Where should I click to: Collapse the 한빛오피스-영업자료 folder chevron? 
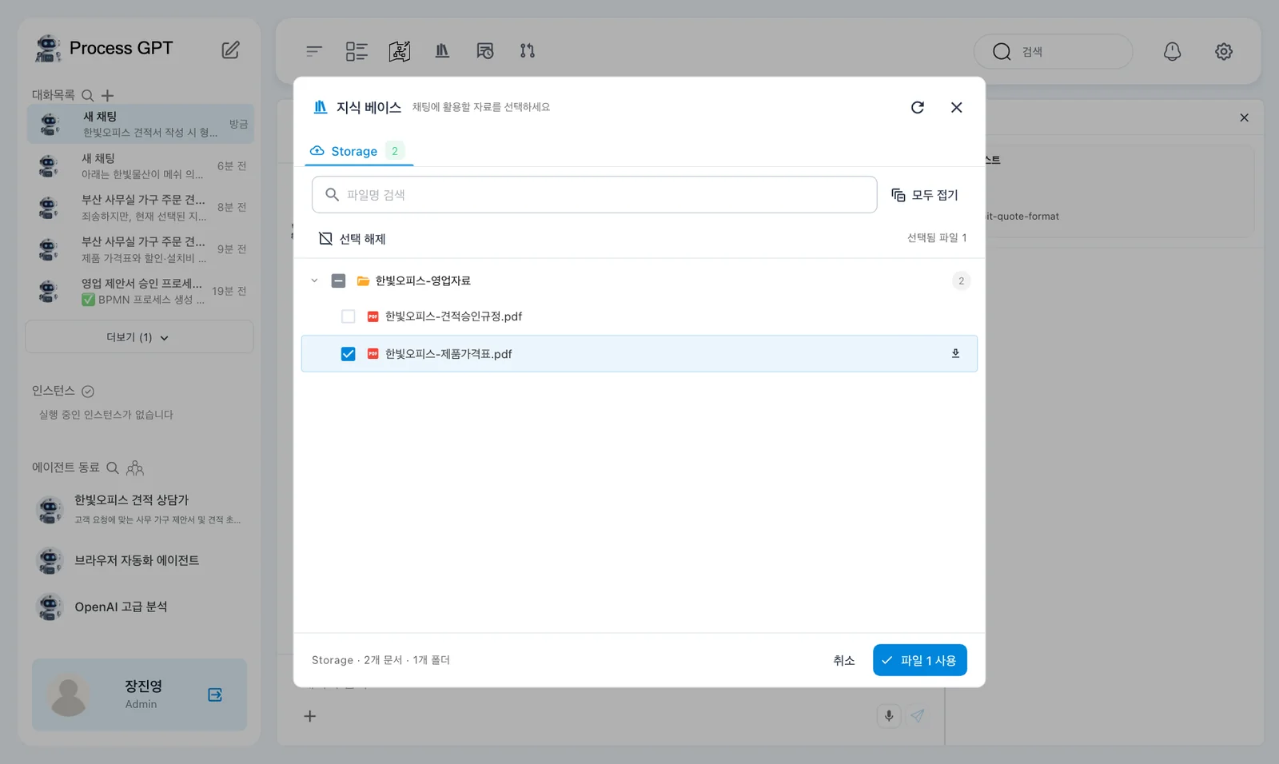[314, 281]
